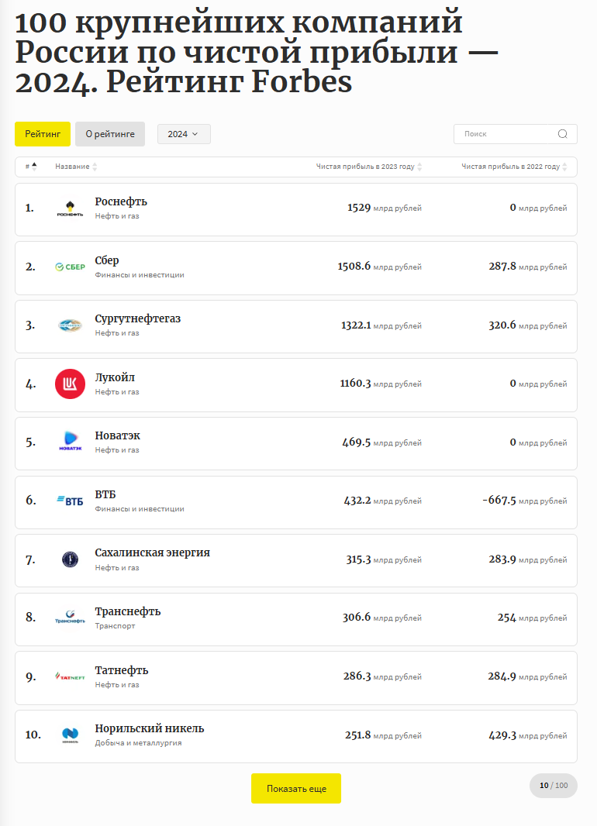Click the red Lukoil logo

click(x=70, y=384)
